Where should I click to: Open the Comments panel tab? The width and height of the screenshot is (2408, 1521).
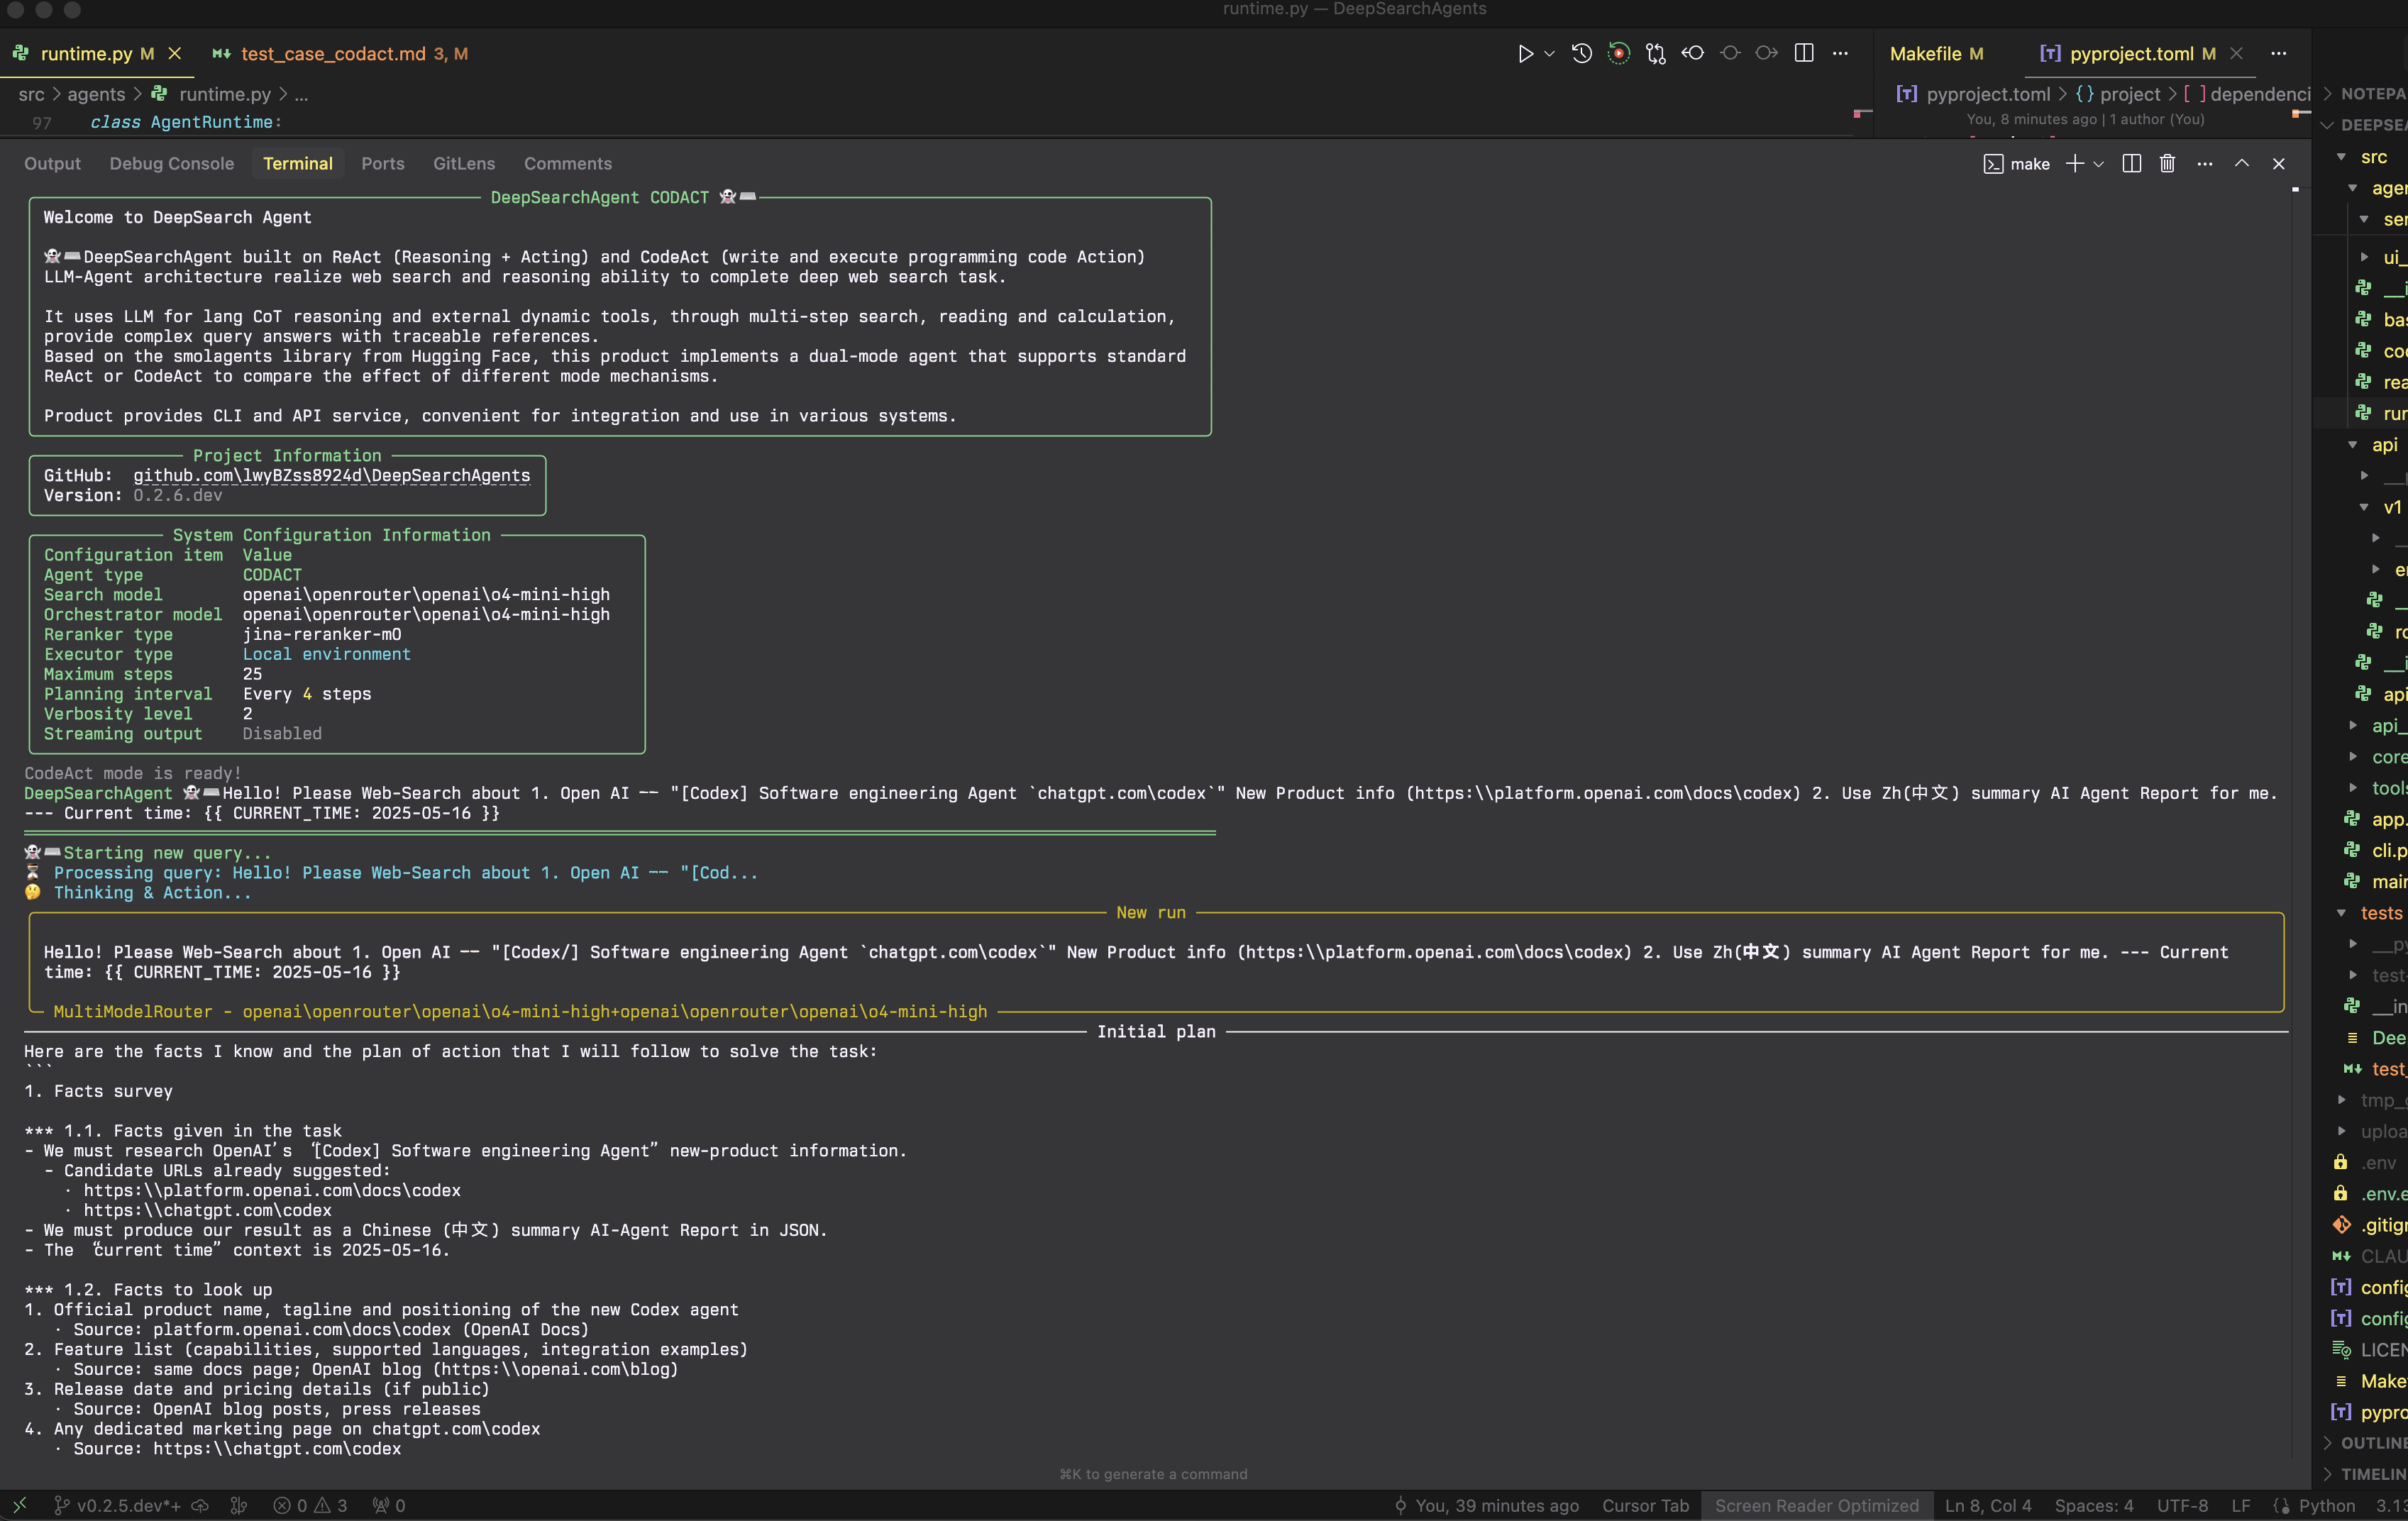(567, 164)
